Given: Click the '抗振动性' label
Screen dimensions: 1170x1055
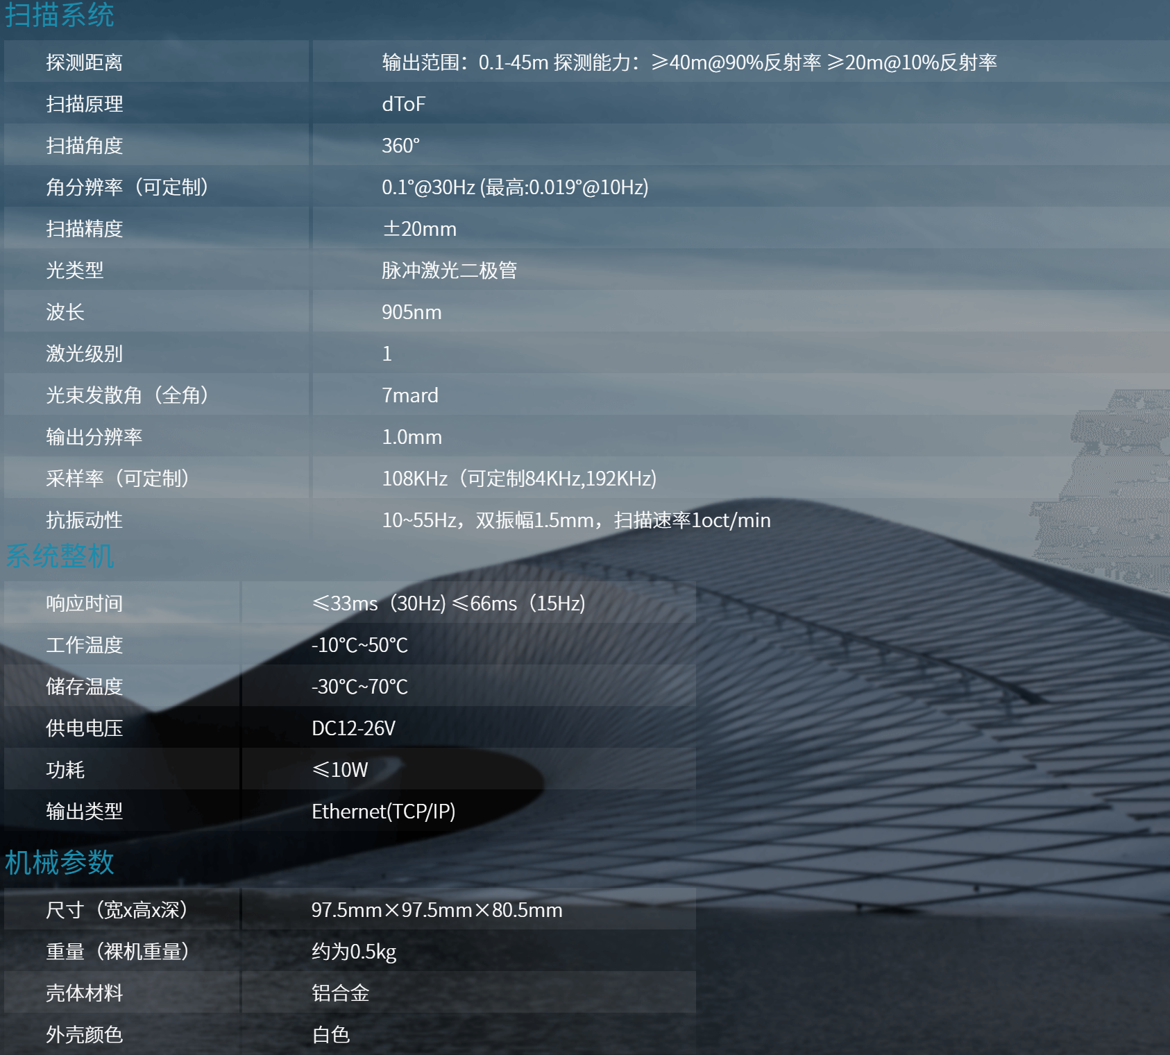Looking at the screenshot, I should click(x=84, y=520).
